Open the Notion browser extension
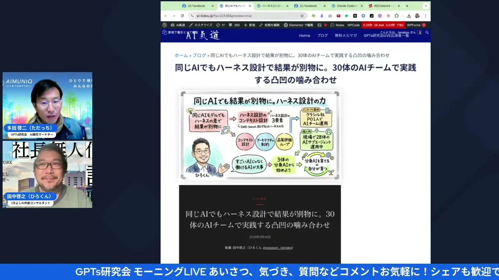 tap(355, 16)
